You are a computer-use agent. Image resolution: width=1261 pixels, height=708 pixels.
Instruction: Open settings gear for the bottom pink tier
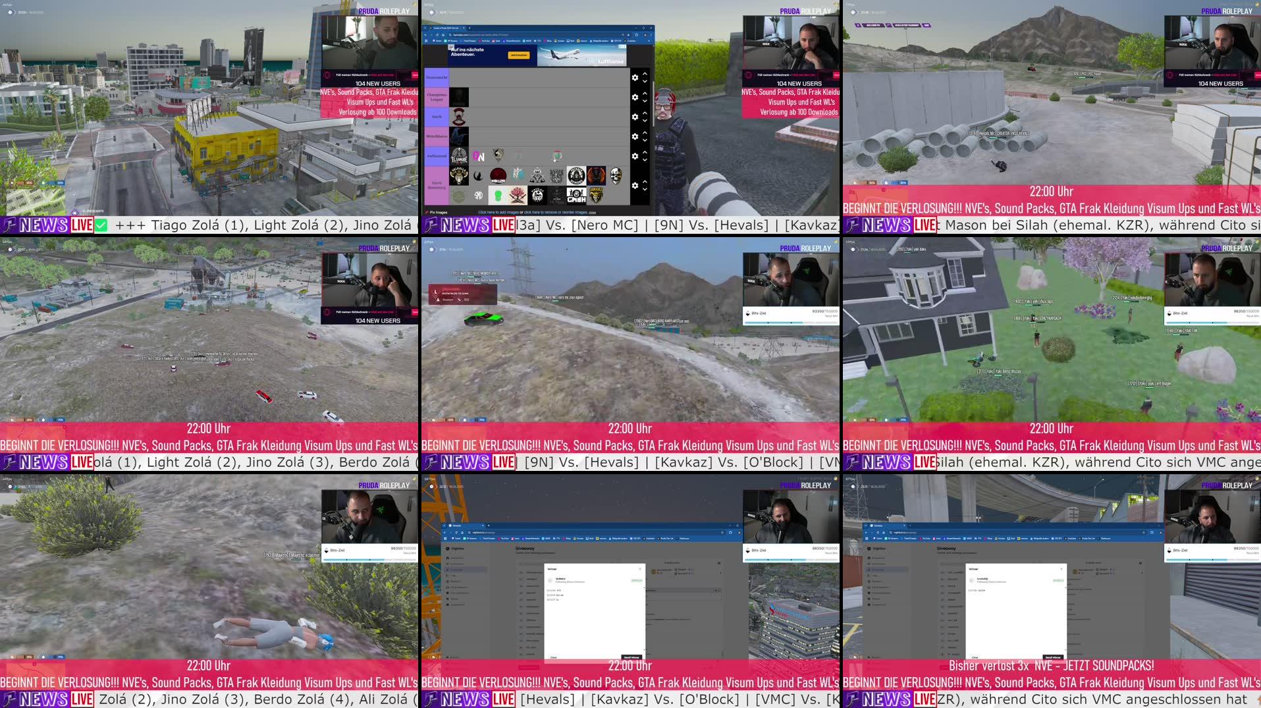pyautogui.click(x=635, y=186)
